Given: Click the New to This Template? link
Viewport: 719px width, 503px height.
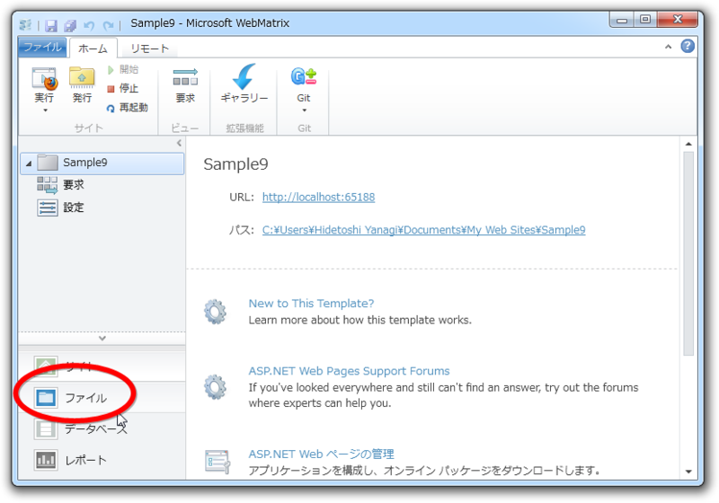Looking at the screenshot, I should pyautogui.click(x=311, y=304).
